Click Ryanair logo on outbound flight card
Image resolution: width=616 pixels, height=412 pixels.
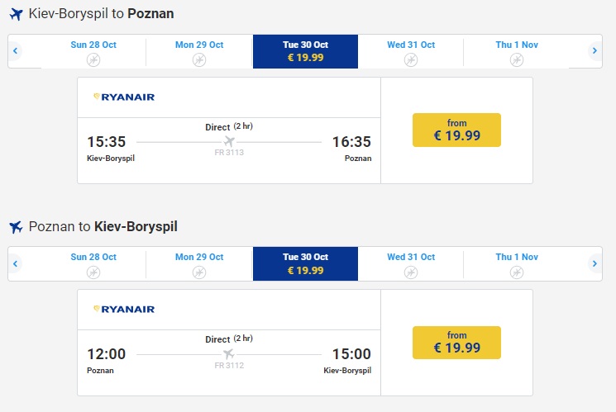pos(124,97)
